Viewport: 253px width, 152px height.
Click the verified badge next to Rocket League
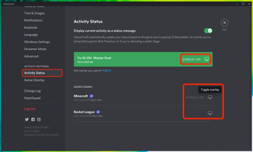[x=98, y=112]
